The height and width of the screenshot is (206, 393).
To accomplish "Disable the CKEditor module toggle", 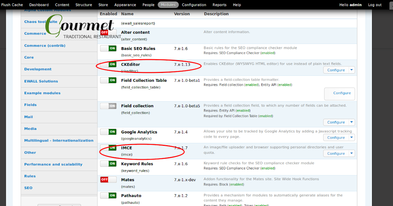I will click(x=108, y=64).
